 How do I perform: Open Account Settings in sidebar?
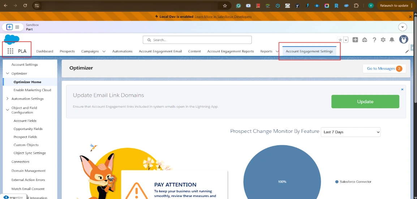25,65
